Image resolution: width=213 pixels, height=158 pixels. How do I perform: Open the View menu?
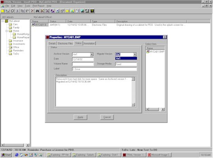tap(20, 6)
